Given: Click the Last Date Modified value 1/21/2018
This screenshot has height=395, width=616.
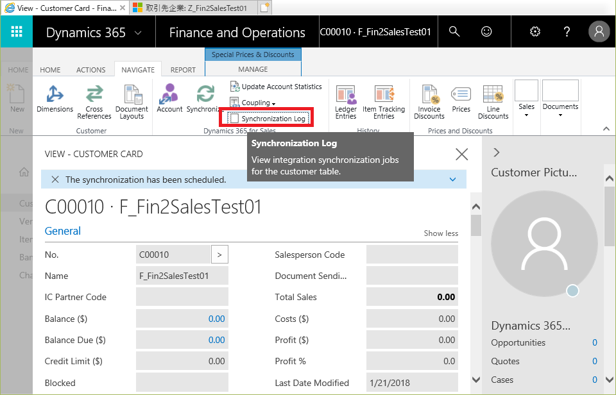Looking at the screenshot, I should 389,383.
